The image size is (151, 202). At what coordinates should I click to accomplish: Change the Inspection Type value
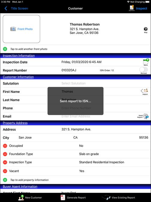pyautogui.click(x=102, y=162)
